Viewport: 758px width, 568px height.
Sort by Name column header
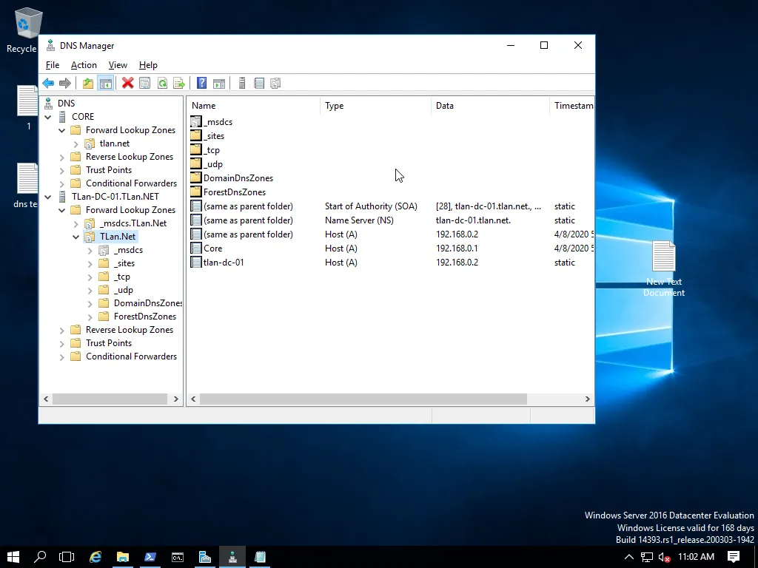tap(253, 105)
